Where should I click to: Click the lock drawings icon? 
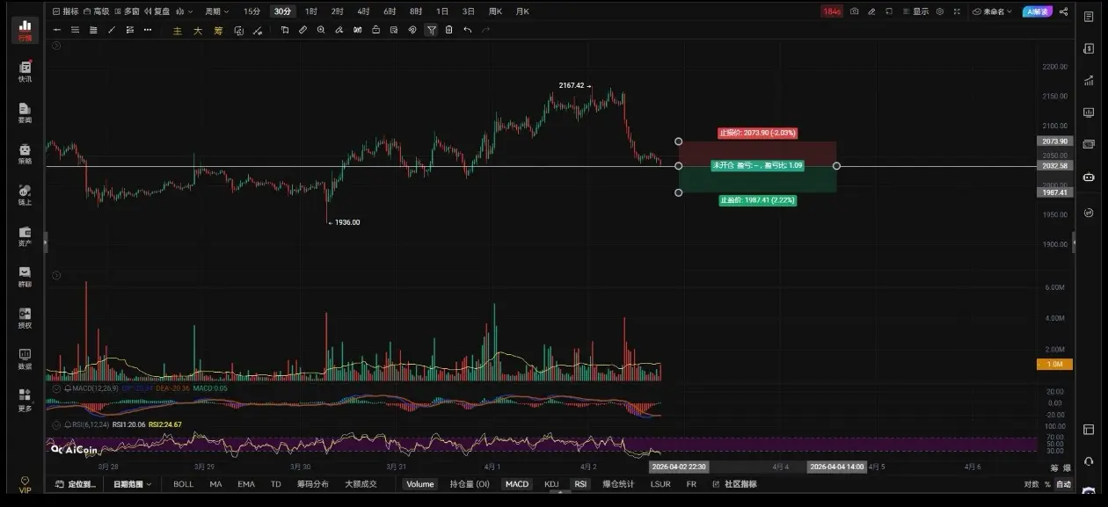point(376,30)
